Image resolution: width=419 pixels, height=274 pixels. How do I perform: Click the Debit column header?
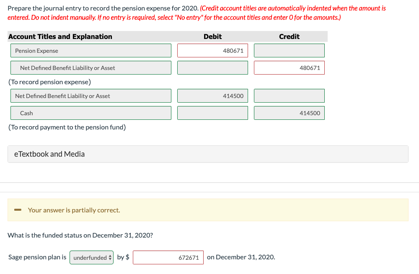click(212, 36)
